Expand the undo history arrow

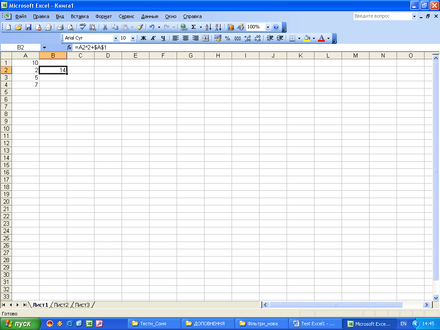coord(159,27)
